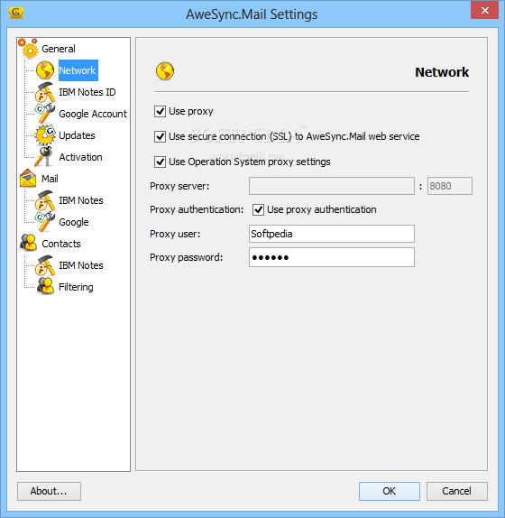Select the Contacts tree node

pos(61,244)
